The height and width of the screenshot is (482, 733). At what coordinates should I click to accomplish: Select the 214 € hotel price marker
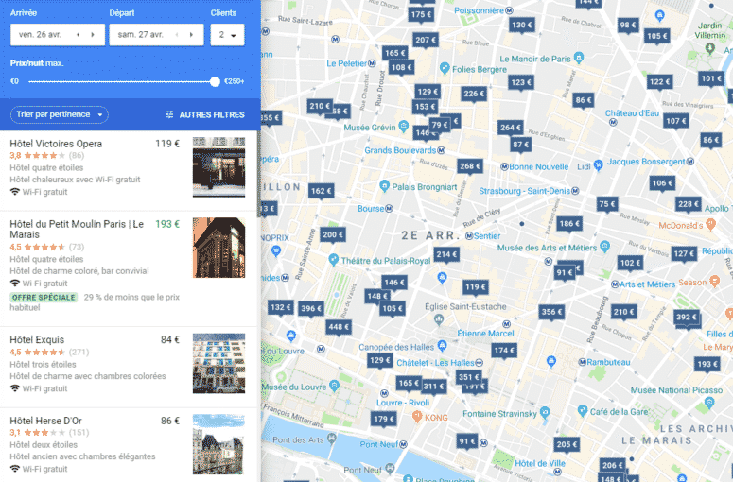446,255
